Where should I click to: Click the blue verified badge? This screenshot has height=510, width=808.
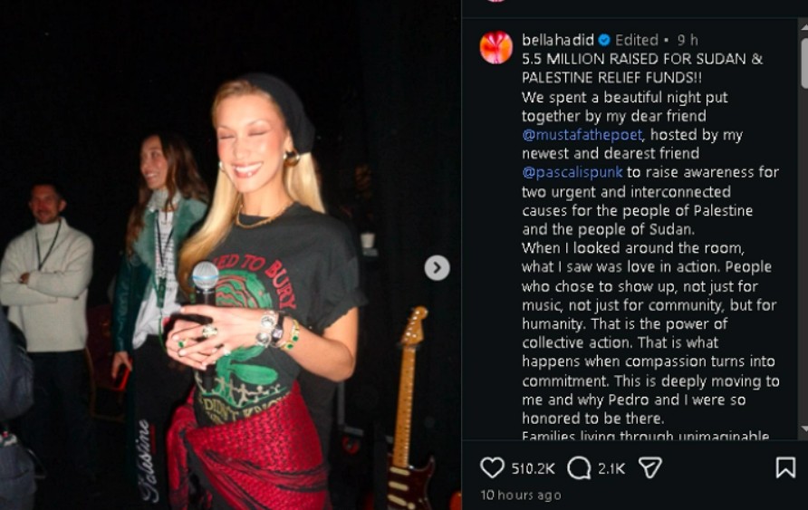pyautogui.click(x=604, y=40)
